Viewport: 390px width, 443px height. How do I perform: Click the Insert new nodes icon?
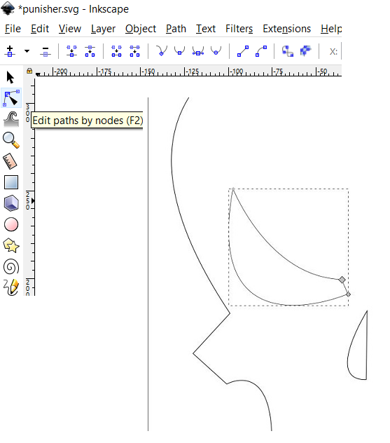coord(10,51)
